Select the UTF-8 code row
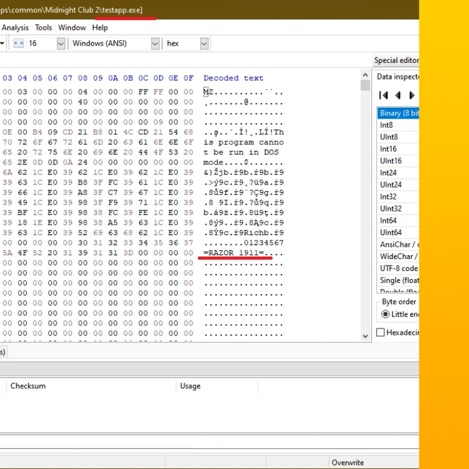469x469 pixels. coord(398,268)
